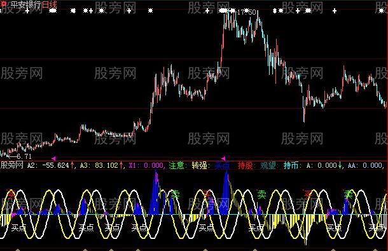This screenshot has width=388, height=251.
Task: Select the 平安银行 stock name label
Action: (x=25, y=4)
